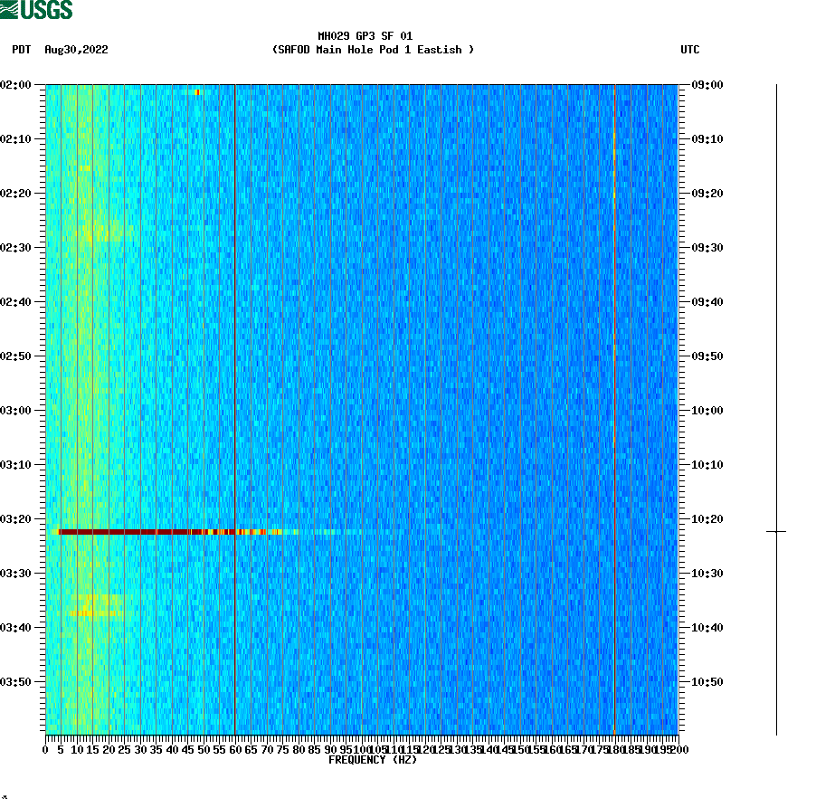
Task: Click the tick mark crossing the right scale bar
Action: coord(775,532)
